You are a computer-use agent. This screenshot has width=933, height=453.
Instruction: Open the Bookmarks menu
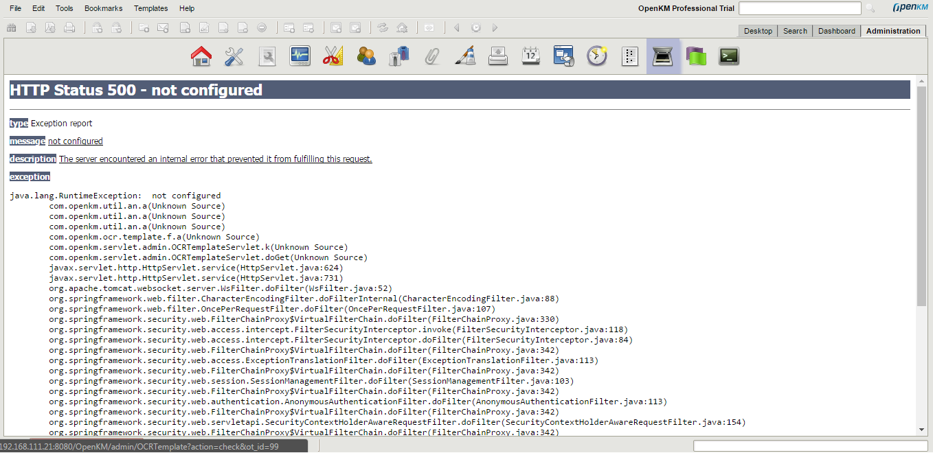coord(103,8)
